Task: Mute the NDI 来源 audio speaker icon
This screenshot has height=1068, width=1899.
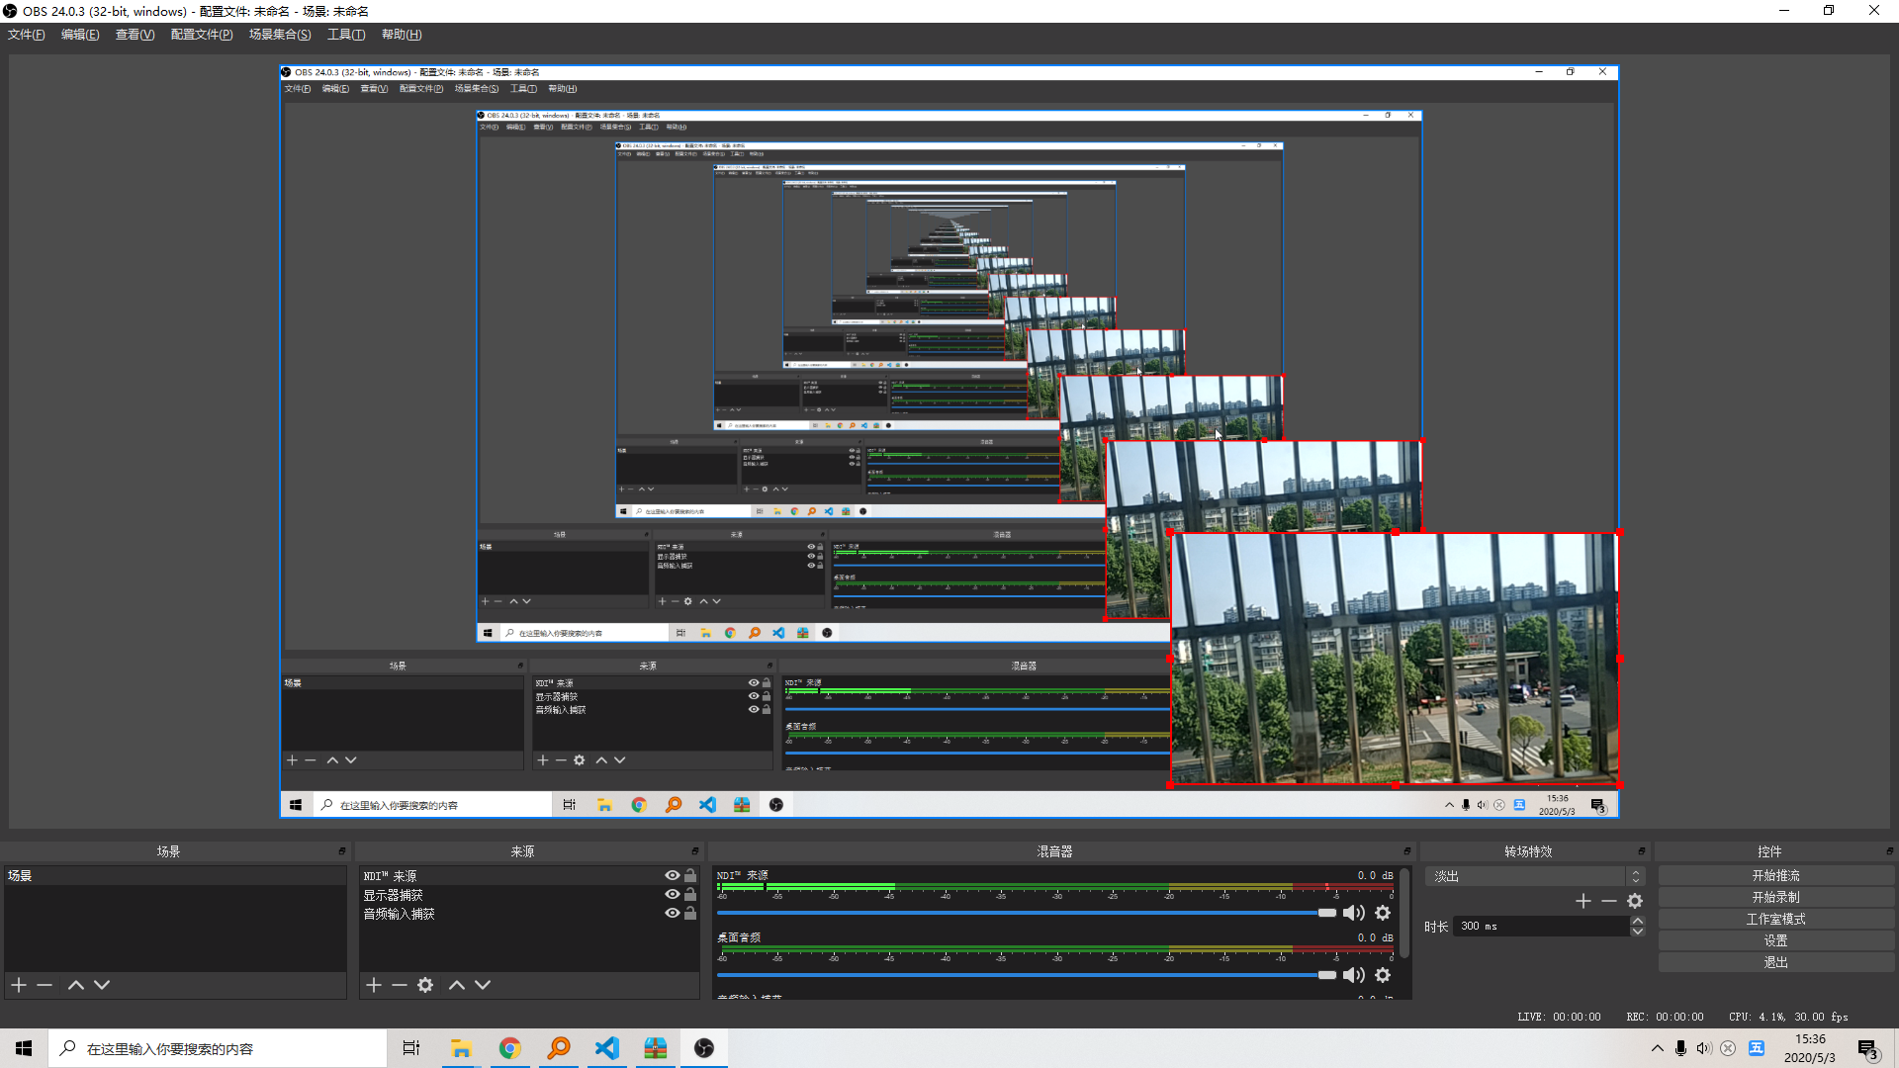Action: (x=1353, y=913)
